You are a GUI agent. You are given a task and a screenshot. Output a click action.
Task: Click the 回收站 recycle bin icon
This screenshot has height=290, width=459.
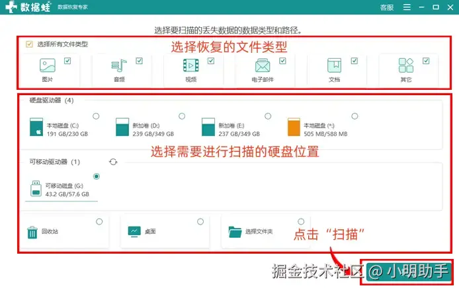tap(32, 233)
